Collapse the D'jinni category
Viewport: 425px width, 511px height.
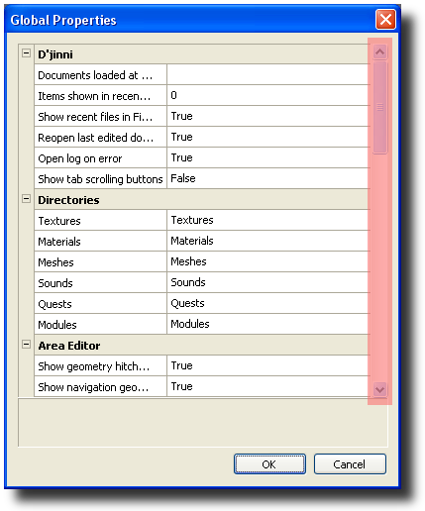click(26, 53)
